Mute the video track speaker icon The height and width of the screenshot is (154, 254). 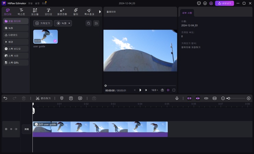coord(16,129)
